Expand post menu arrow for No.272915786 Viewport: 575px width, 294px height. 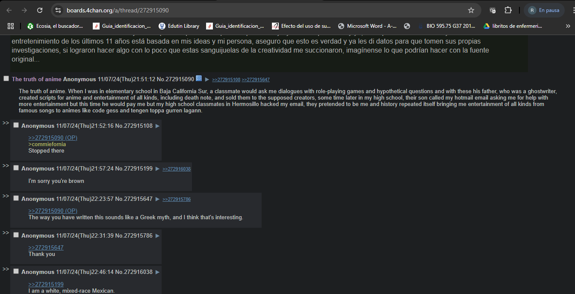[x=157, y=236]
